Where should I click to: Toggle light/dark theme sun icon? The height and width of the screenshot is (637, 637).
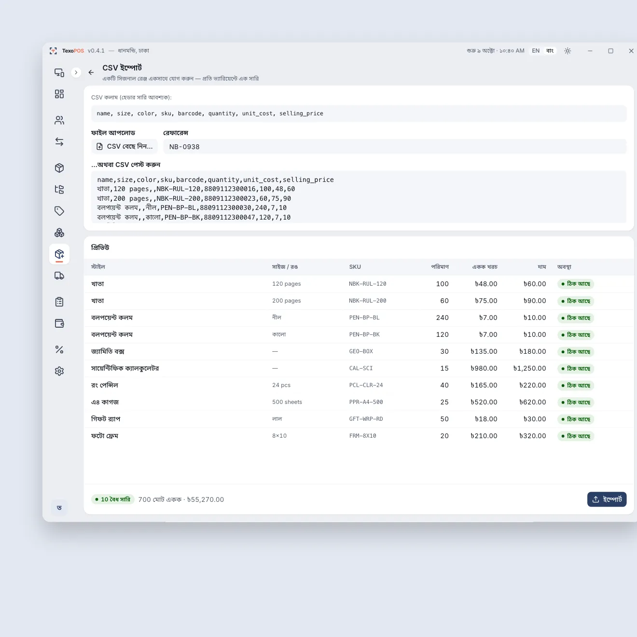568,51
